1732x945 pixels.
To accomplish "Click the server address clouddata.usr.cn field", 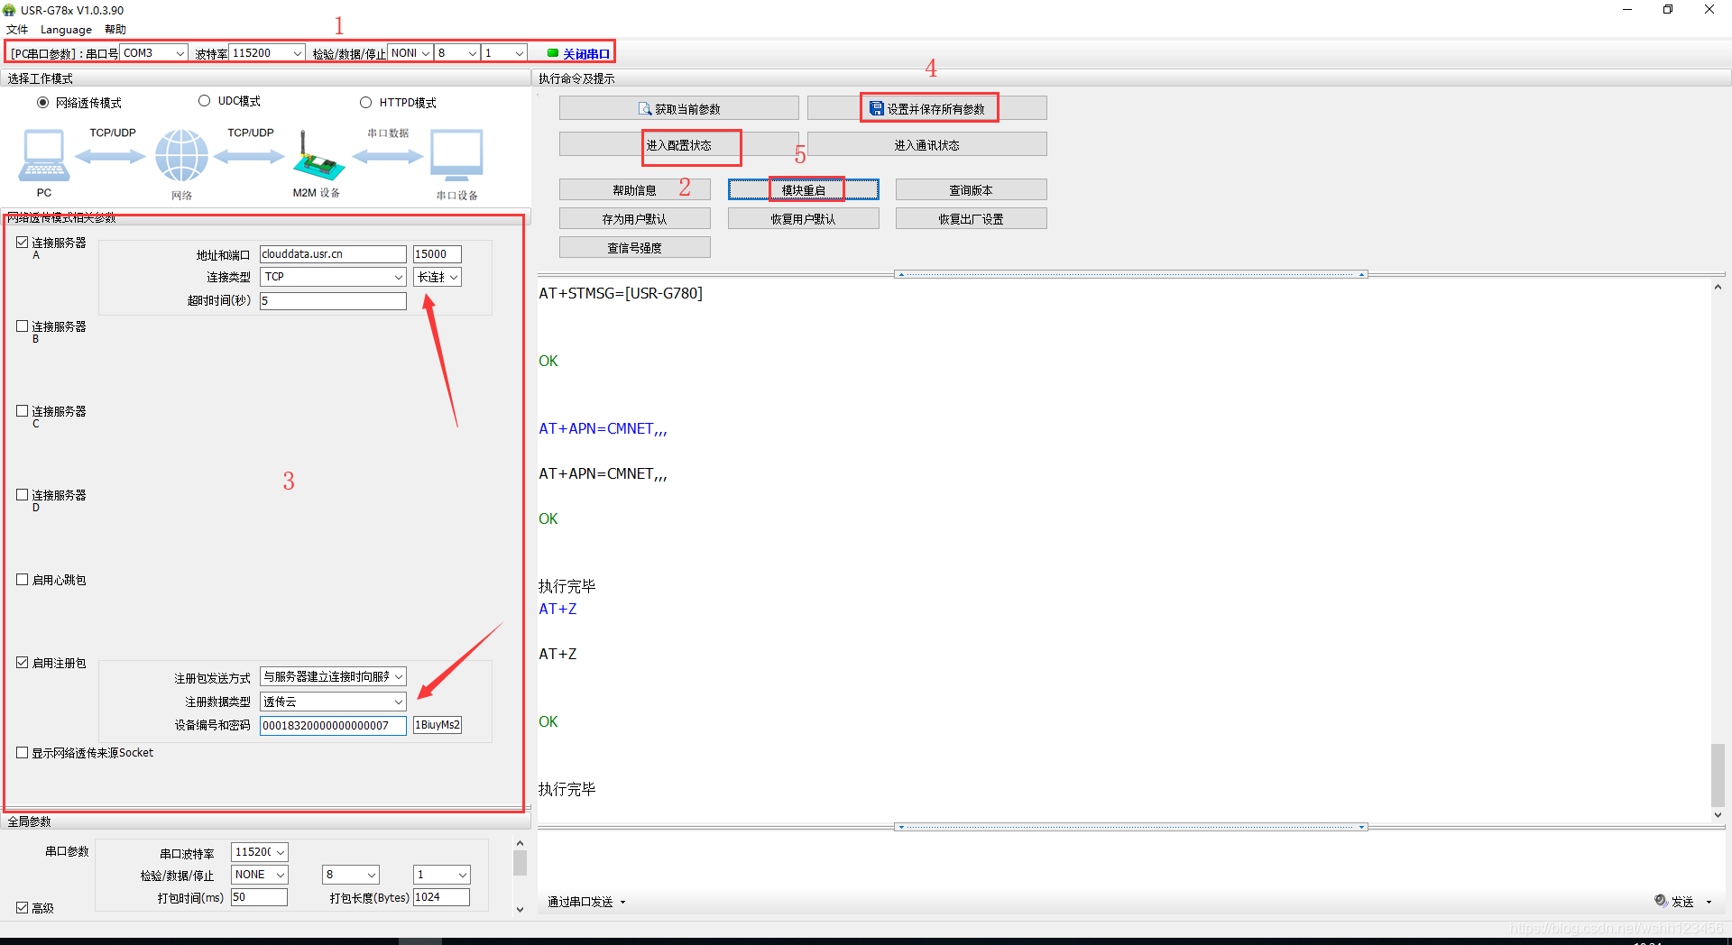I will [333, 254].
